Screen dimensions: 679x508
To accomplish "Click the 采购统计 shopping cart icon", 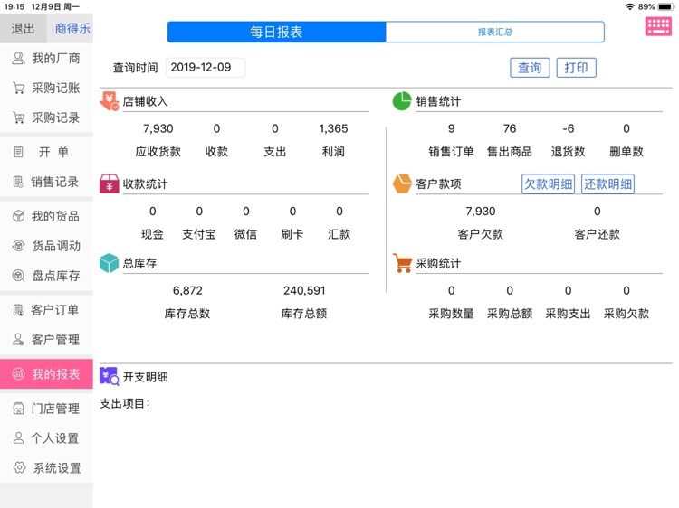I will click(x=402, y=263).
